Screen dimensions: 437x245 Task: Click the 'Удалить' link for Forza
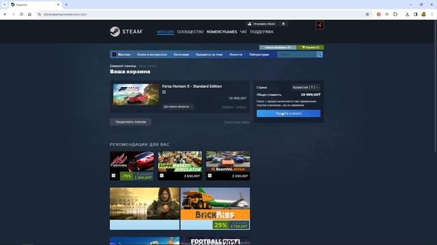point(241,107)
